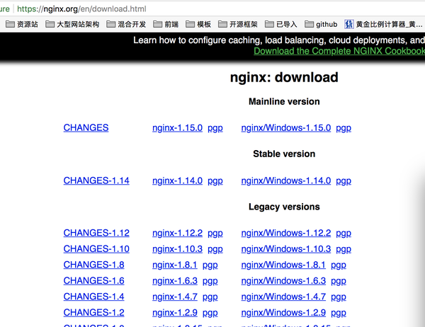Download nginx/Windows-1.10.3
This screenshot has width=425, height=327.
click(x=286, y=249)
